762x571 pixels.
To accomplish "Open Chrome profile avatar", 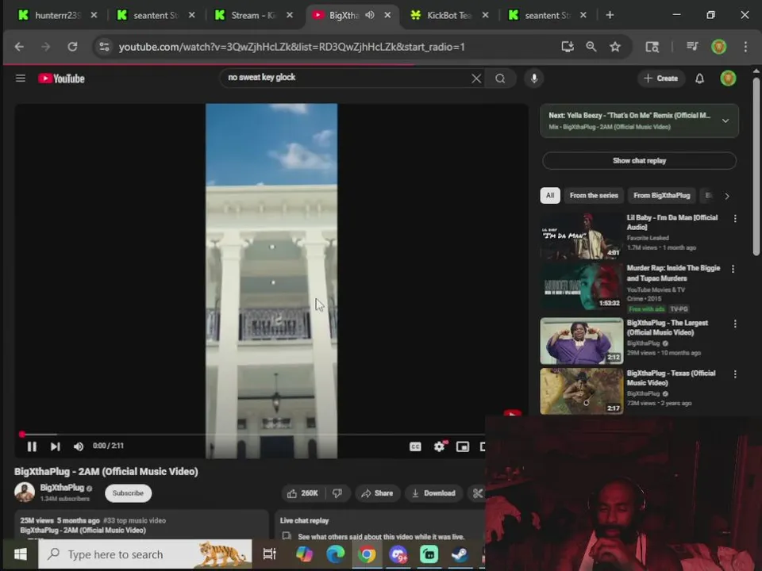I will [x=719, y=47].
